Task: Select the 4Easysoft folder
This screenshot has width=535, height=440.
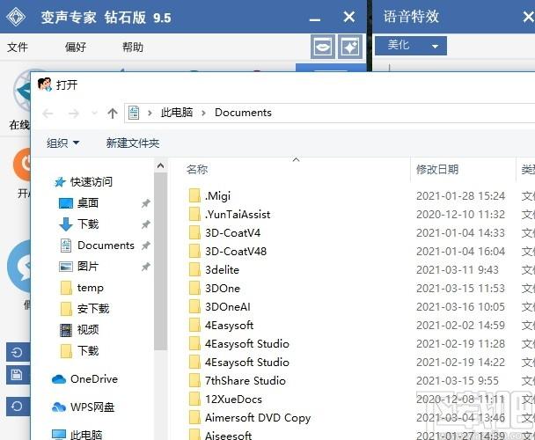Action: [221, 325]
